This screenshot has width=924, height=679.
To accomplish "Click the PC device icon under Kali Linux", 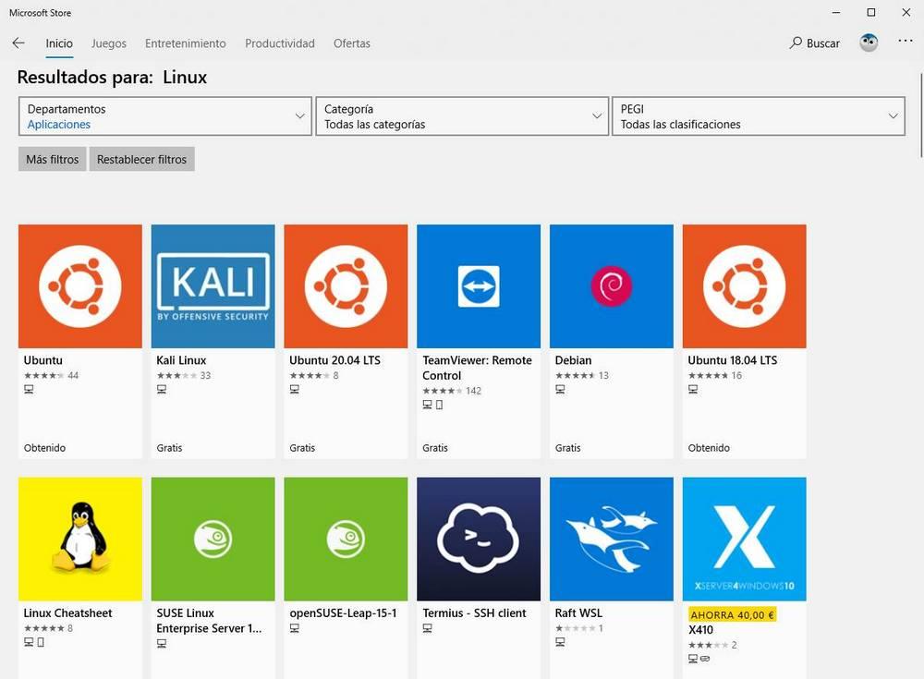I will (162, 389).
